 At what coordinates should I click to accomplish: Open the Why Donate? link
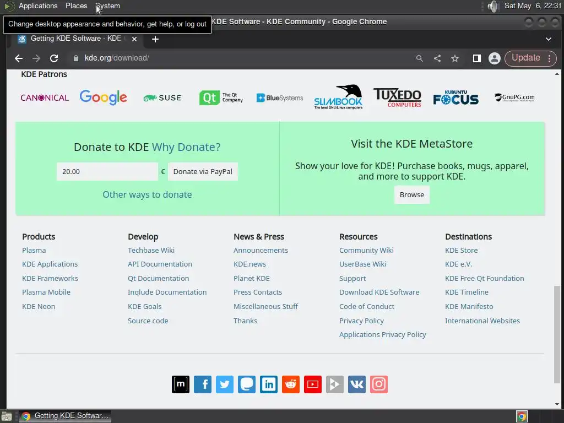click(x=186, y=147)
